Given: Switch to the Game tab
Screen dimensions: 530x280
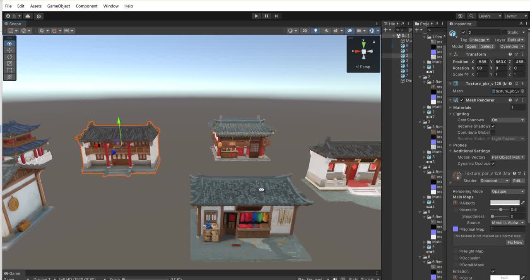Looking at the screenshot, I should pos(12,273).
